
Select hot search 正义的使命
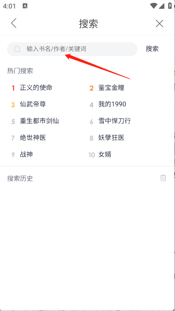coord(36,87)
